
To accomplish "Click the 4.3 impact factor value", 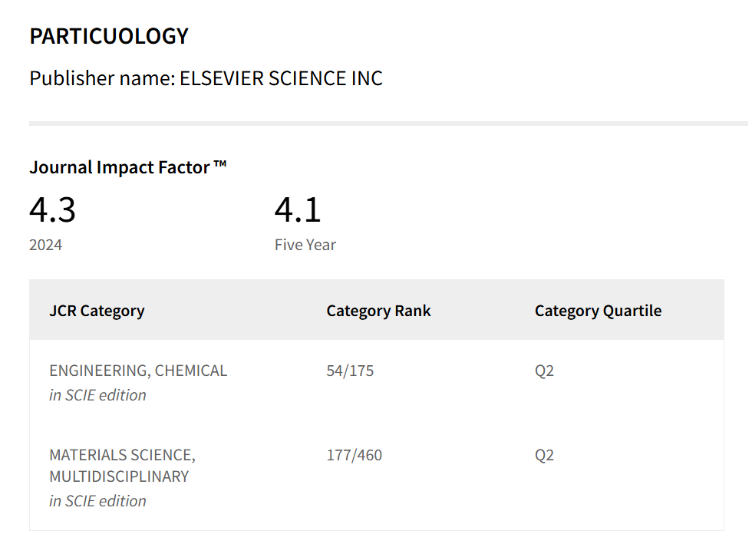I will click(52, 209).
